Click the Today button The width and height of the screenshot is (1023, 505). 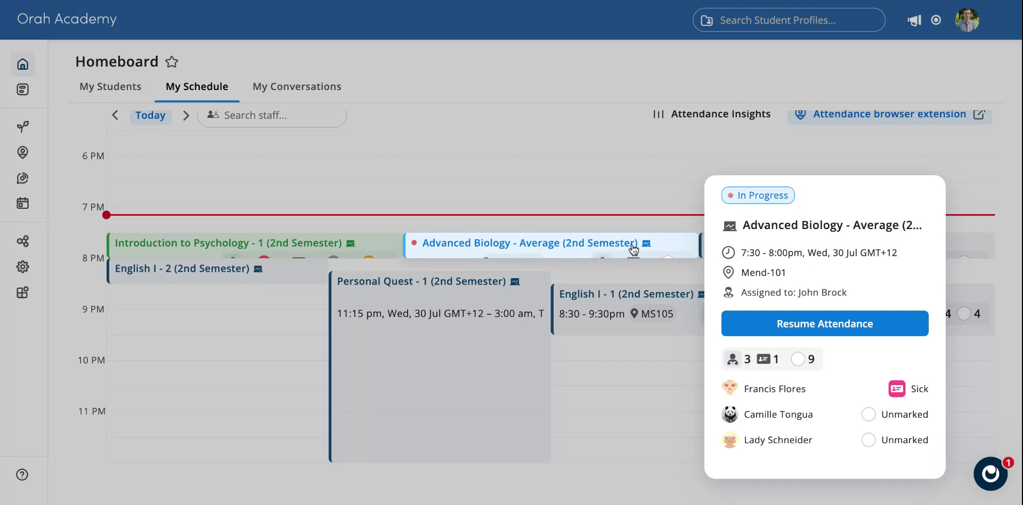150,115
